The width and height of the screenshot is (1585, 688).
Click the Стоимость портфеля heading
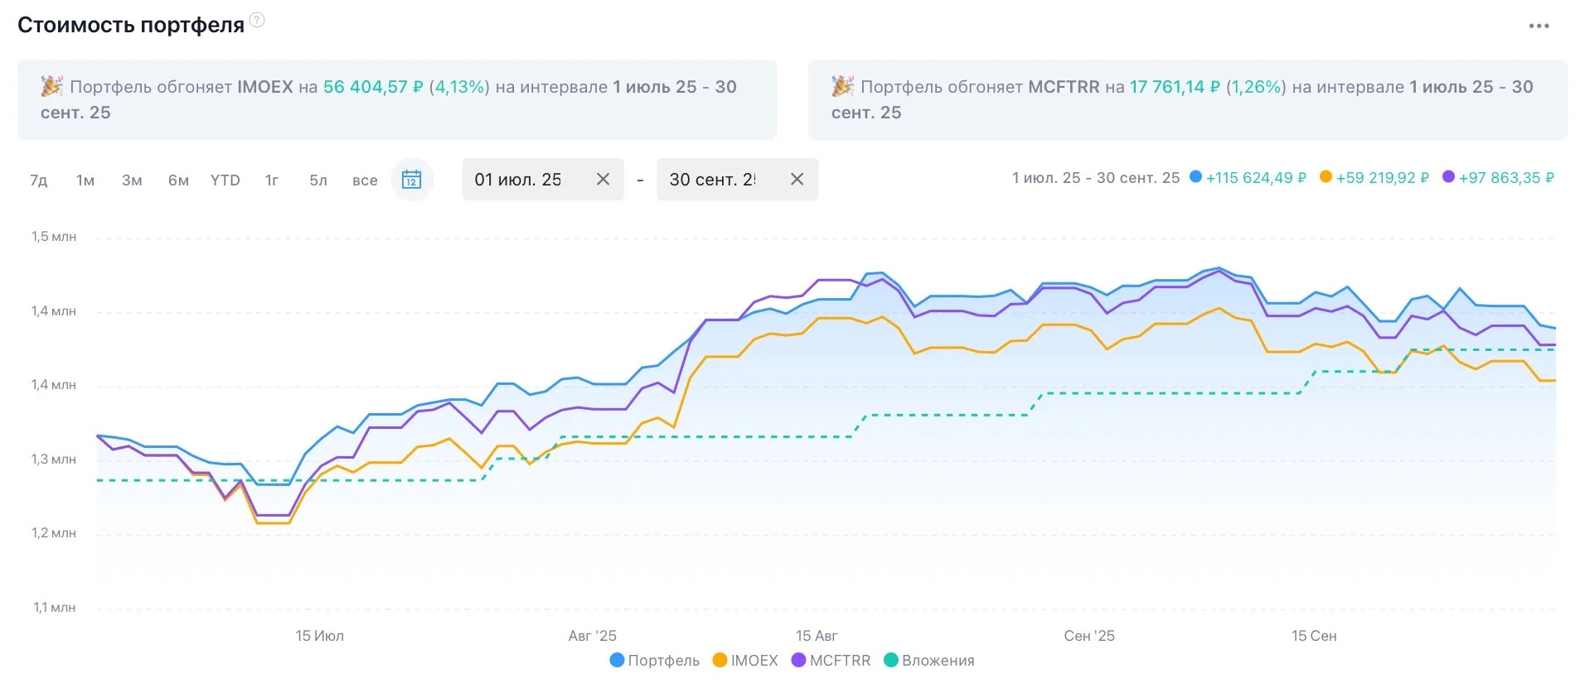(x=131, y=25)
